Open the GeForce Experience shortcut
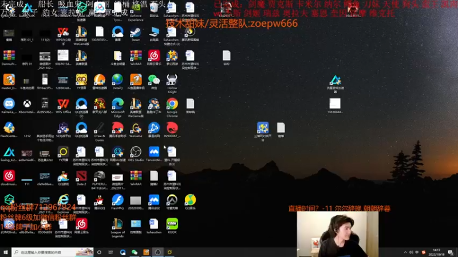The height and width of the screenshot is (257, 458). point(136,12)
